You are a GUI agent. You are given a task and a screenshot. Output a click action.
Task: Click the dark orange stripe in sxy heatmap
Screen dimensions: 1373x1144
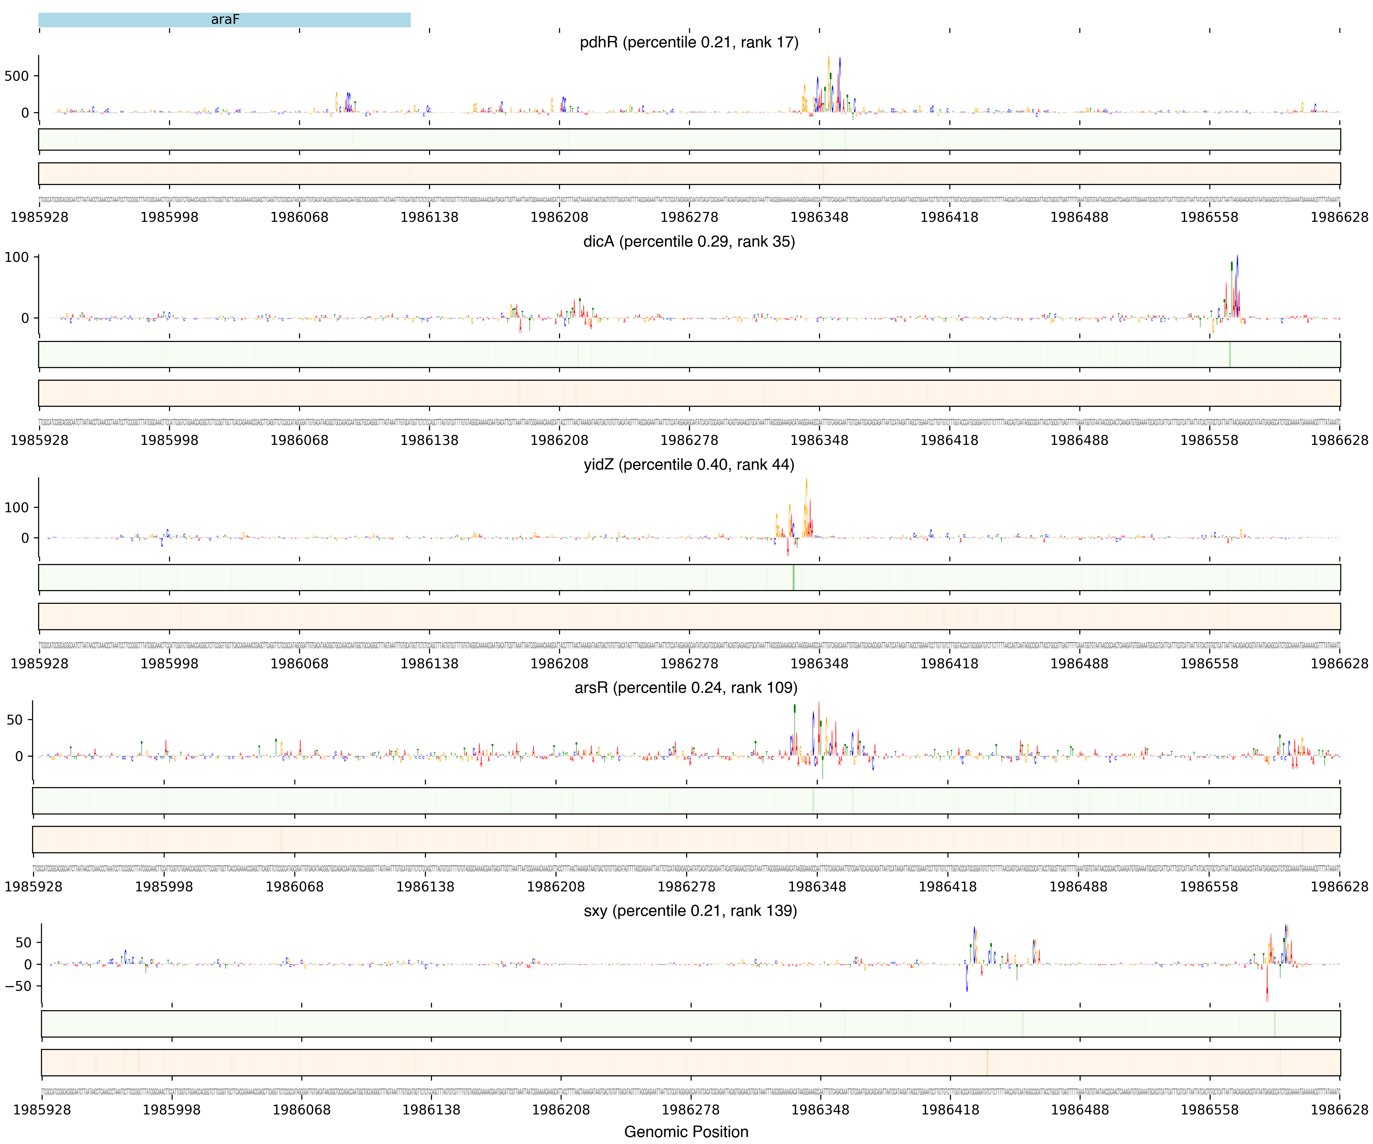(x=987, y=1062)
